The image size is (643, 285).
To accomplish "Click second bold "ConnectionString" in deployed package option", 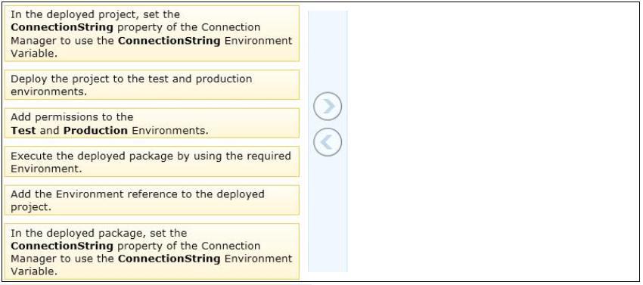I will tap(169, 259).
